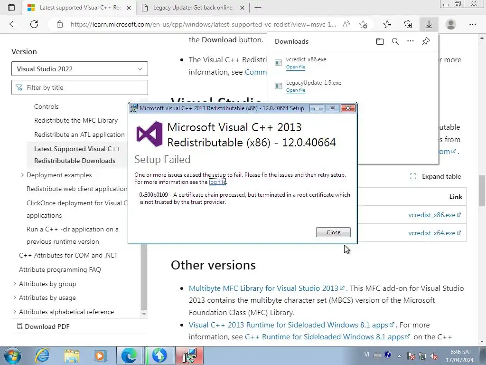486x365 pixels.
Task: Search downloads with magnifier icon
Action: [395, 41]
